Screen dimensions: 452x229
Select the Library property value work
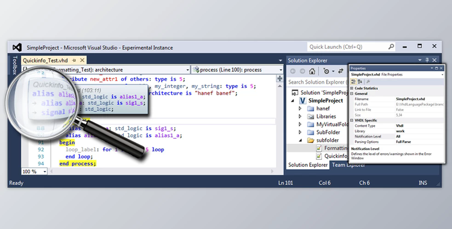(400, 131)
